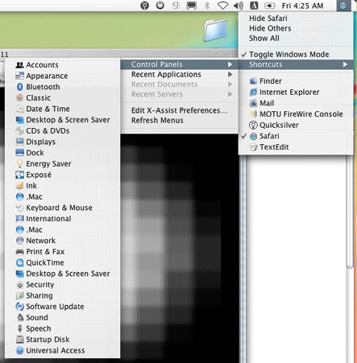Click the first .Mac entry below Ink
Image resolution: width=357 pixels, height=363 pixels.
[63, 197]
